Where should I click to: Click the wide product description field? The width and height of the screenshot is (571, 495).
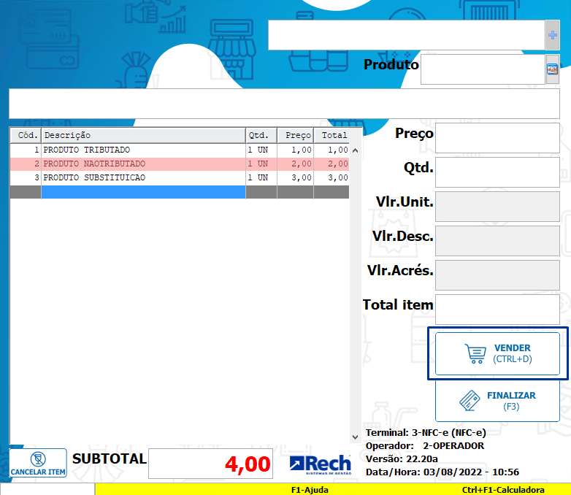[284, 104]
